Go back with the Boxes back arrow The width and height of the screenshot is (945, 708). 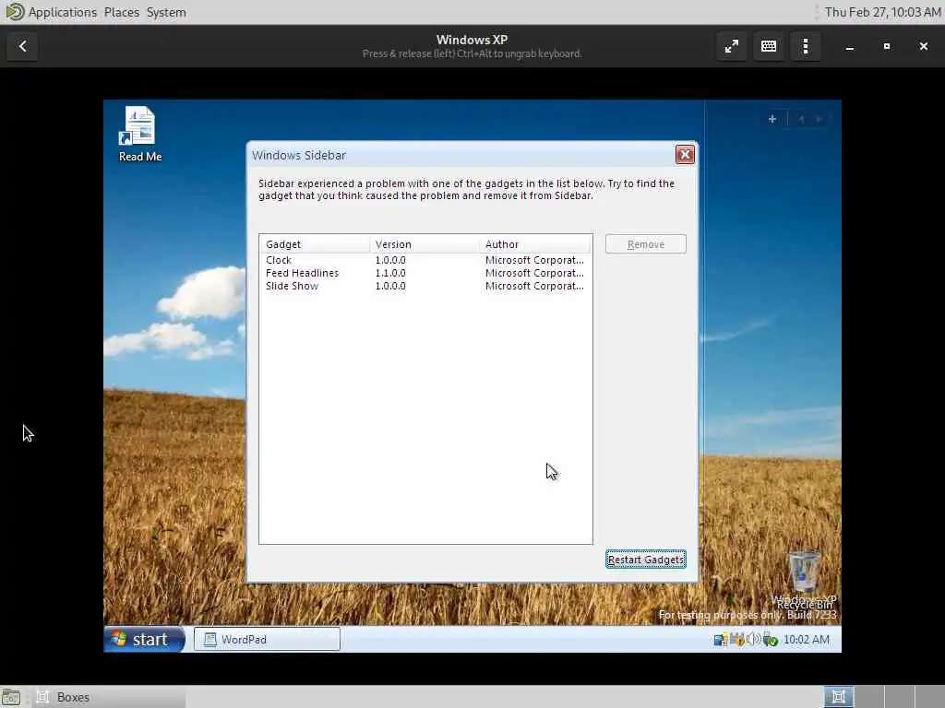[x=23, y=46]
